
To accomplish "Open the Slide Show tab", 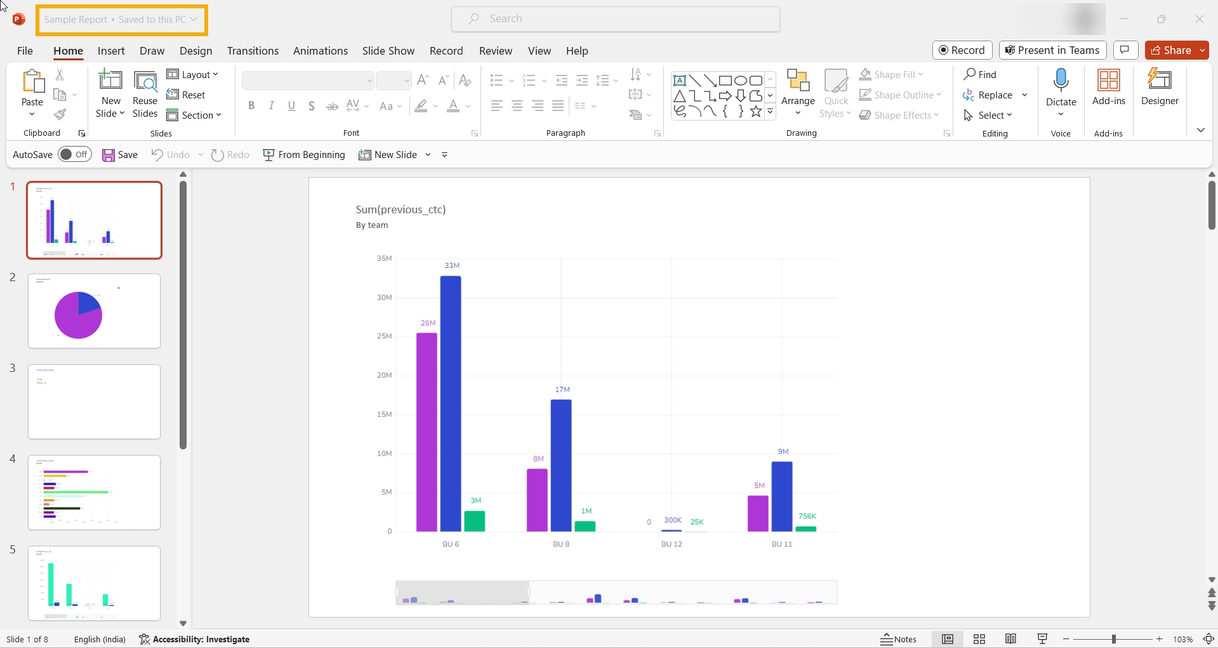I will pos(388,51).
